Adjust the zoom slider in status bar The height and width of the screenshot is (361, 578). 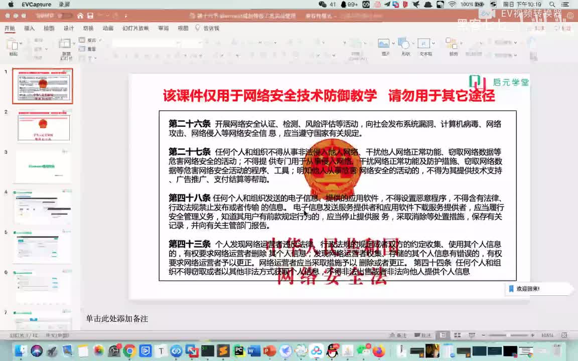pyautogui.click(x=508, y=335)
